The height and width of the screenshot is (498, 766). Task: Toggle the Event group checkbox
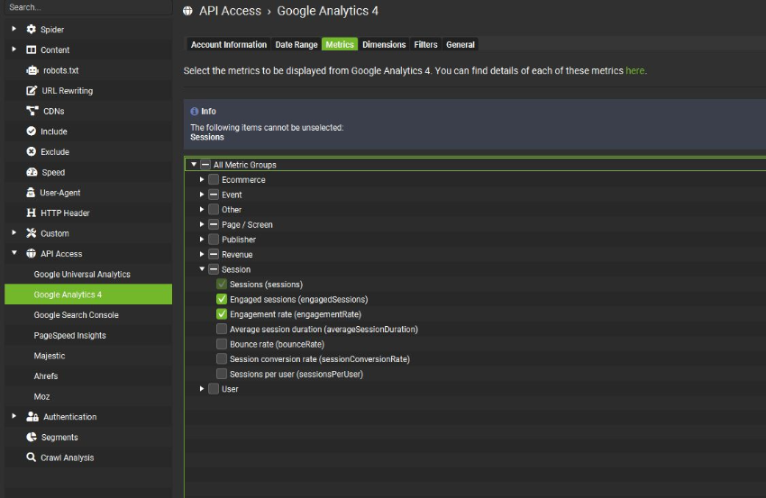pyautogui.click(x=214, y=195)
